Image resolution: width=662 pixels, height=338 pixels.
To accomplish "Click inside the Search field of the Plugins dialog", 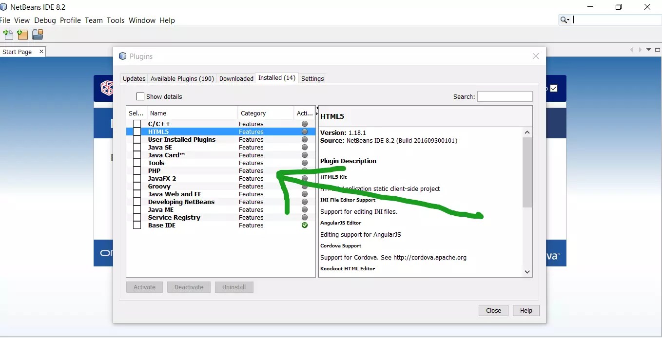I will pos(505,96).
